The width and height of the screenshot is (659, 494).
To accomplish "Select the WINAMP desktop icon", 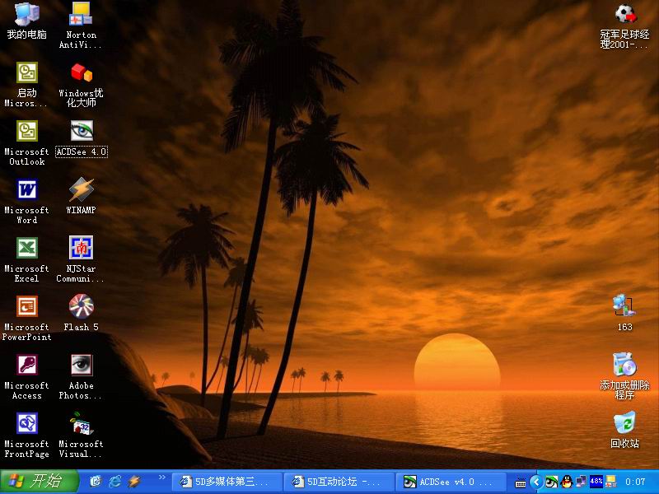I will (x=81, y=190).
